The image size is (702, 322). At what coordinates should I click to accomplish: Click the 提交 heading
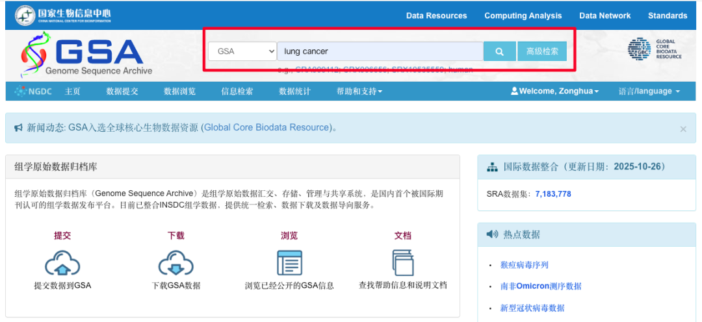(x=62, y=236)
